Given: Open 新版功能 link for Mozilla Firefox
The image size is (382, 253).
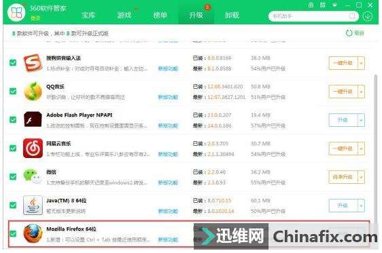Looking at the screenshot, I should coord(168,239).
